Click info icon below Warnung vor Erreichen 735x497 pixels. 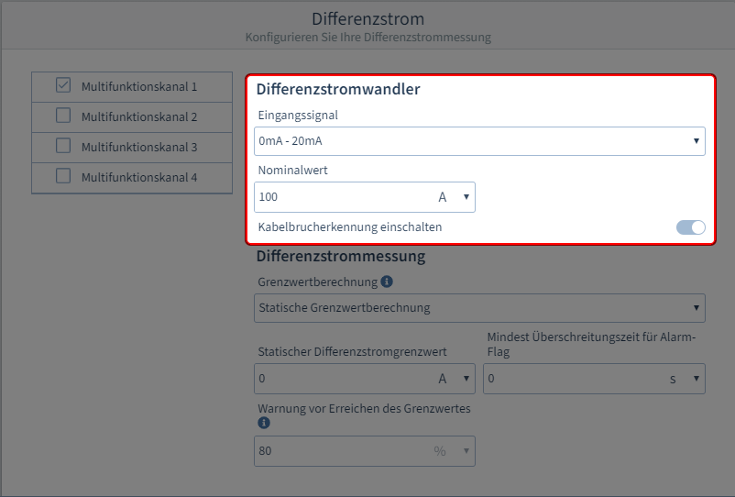point(264,424)
